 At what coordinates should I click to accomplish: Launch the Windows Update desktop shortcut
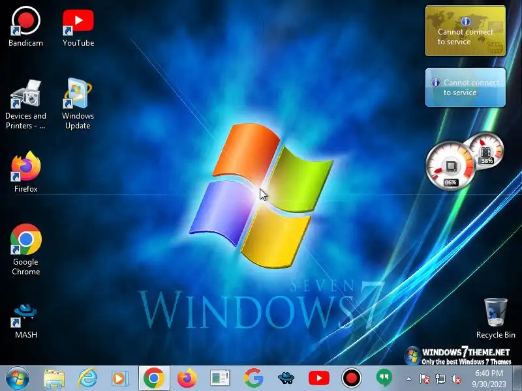tap(78, 104)
